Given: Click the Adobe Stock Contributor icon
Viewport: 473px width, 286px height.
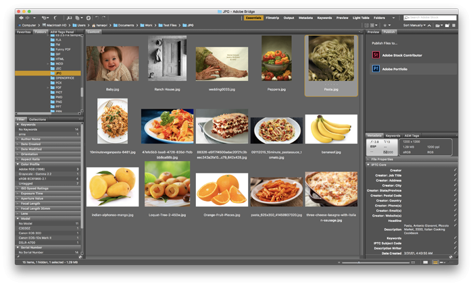Looking at the screenshot, I should click(x=376, y=55).
